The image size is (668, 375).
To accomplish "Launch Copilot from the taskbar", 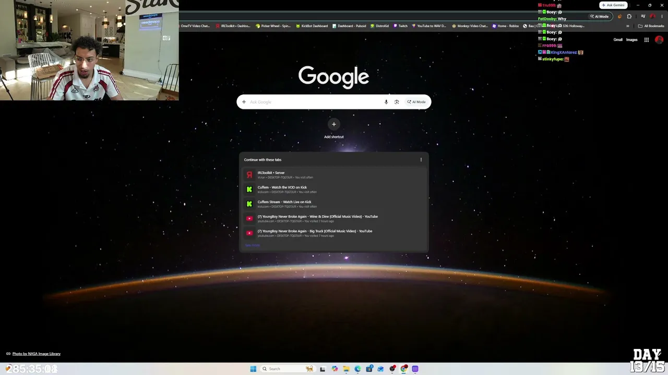I will [335, 369].
